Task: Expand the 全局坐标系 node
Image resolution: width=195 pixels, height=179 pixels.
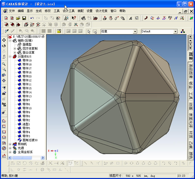Action: [x=10, y=152]
